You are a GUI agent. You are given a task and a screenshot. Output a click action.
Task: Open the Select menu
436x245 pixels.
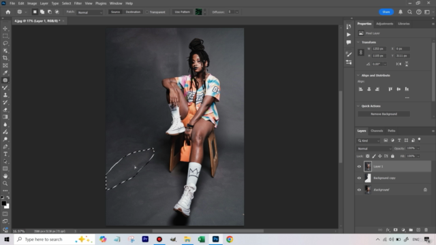(66, 3)
